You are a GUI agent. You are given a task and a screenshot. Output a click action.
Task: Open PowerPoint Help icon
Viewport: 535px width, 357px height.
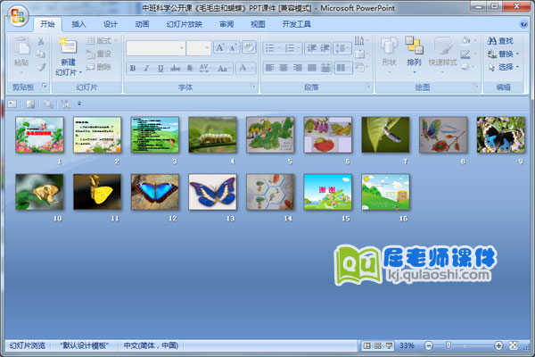pyautogui.click(x=523, y=24)
